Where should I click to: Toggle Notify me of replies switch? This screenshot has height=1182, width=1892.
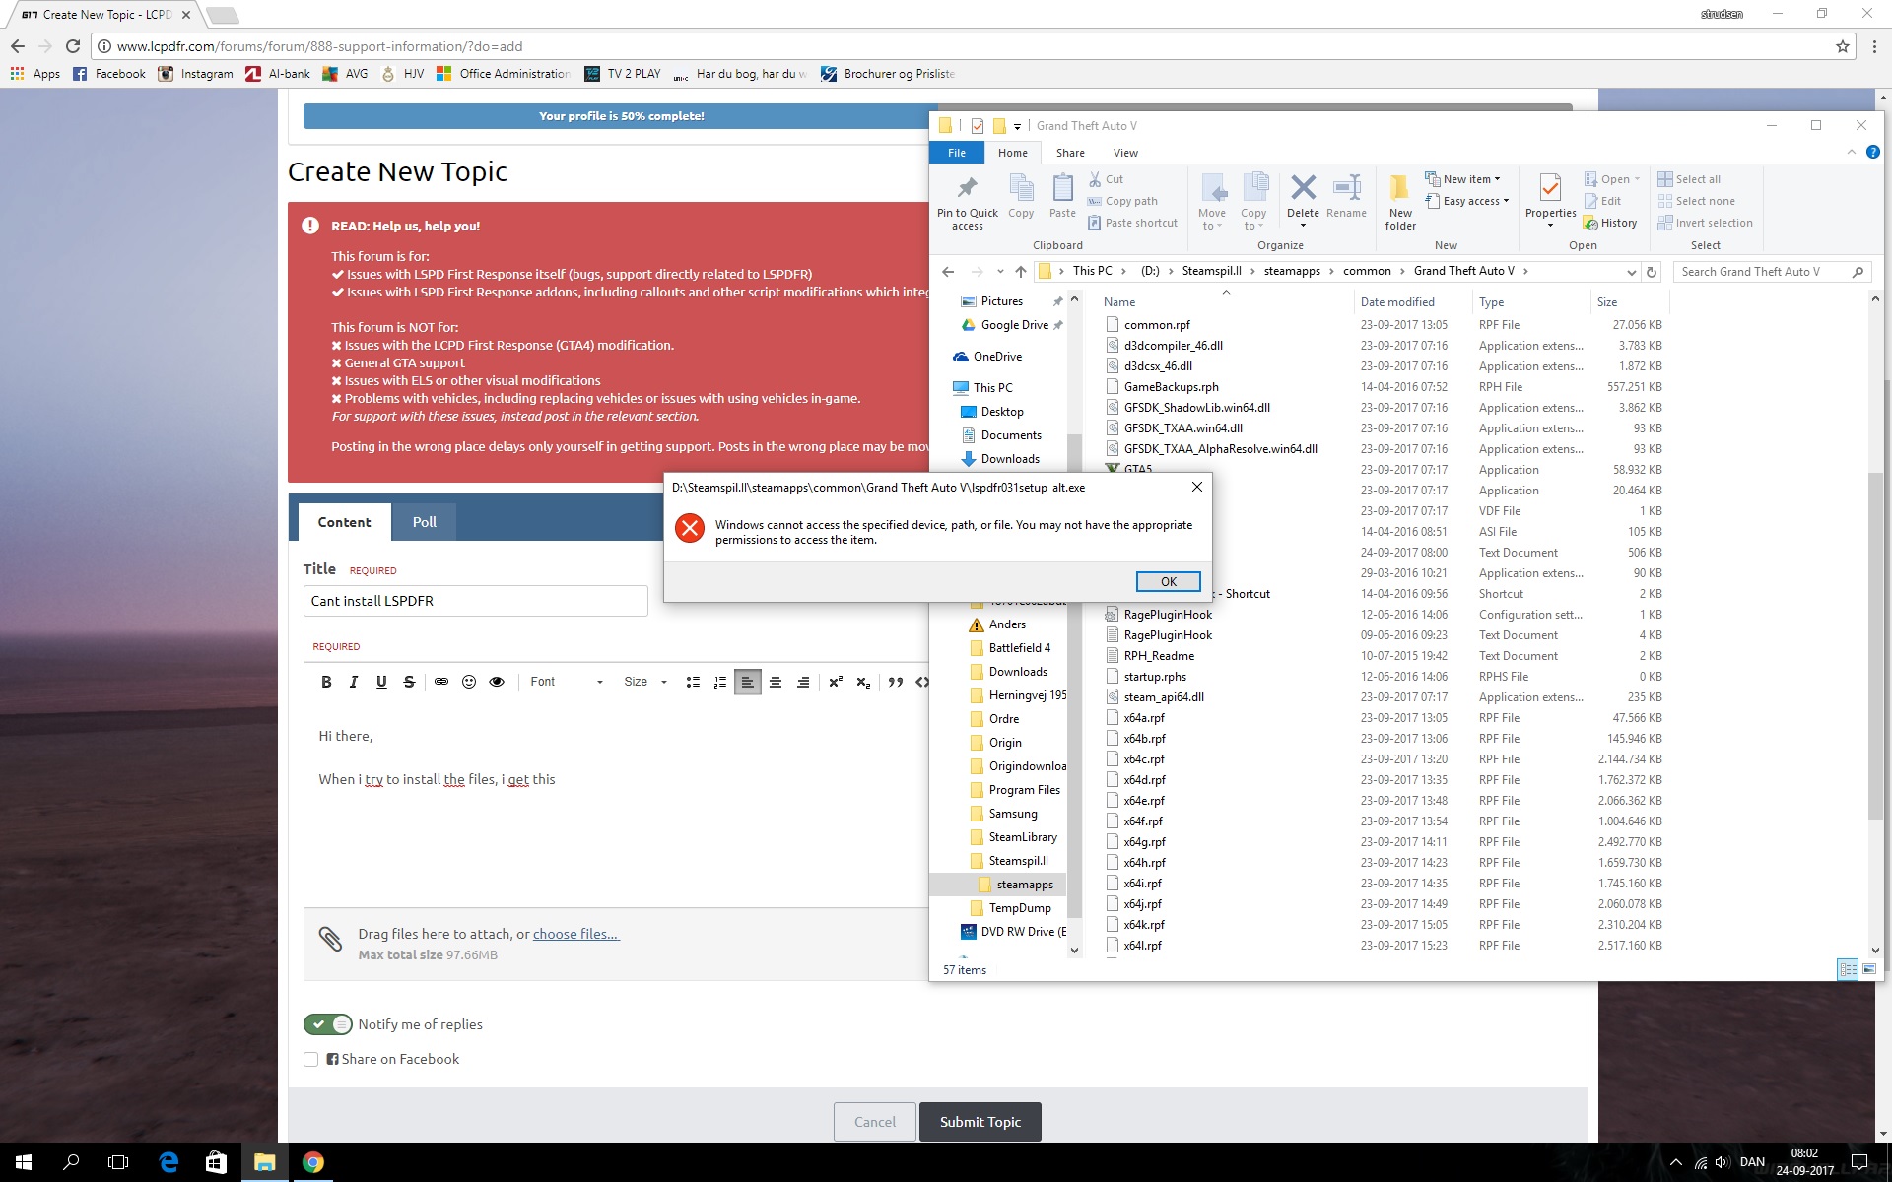327,1024
